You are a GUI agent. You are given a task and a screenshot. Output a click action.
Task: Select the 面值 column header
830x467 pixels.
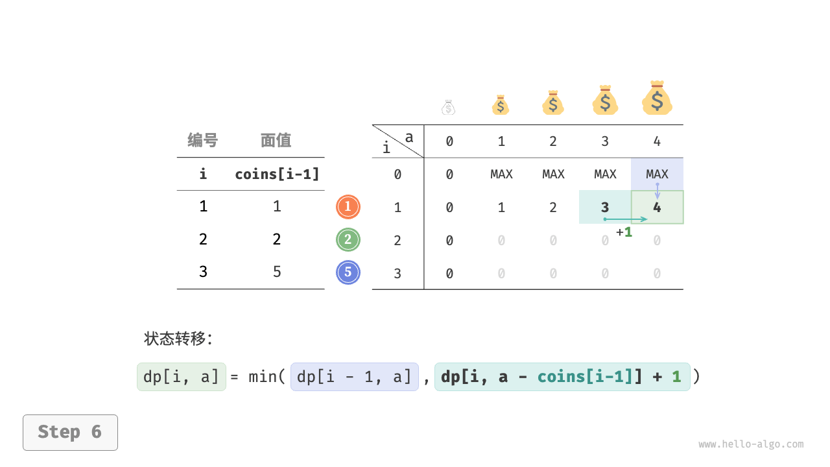point(276,140)
